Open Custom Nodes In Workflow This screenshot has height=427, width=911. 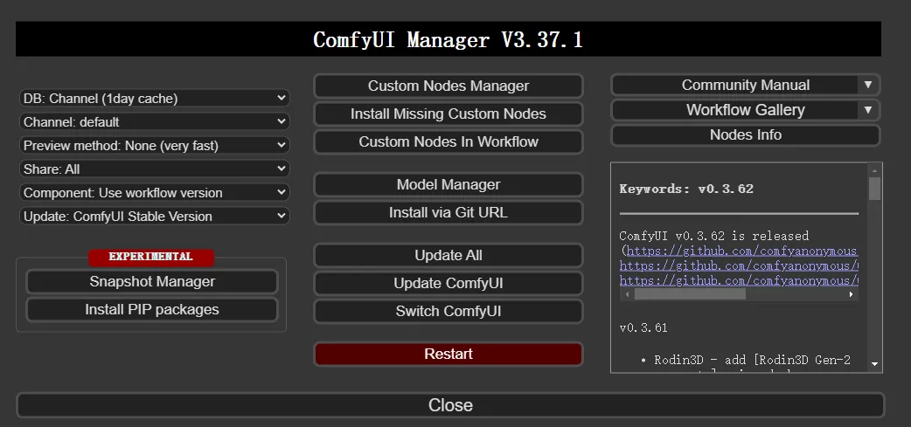tap(448, 141)
